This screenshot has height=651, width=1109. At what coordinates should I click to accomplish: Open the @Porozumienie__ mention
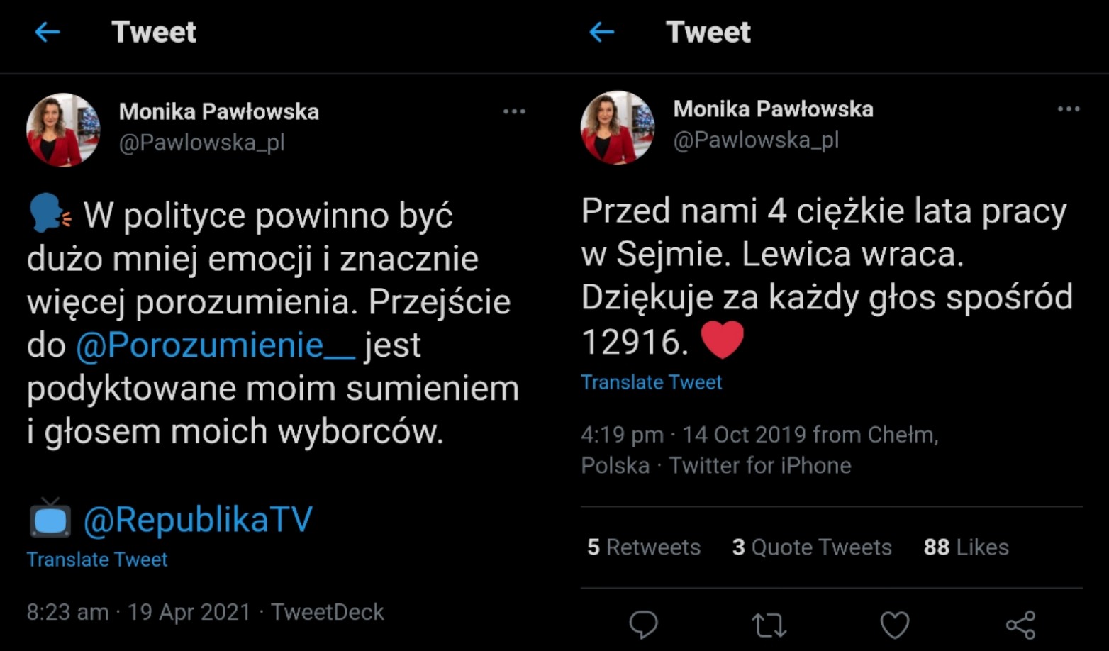[215, 345]
